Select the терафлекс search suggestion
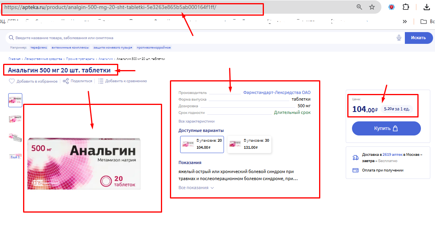The width and height of the screenshot is (435, 231). (x=38, y=47)
